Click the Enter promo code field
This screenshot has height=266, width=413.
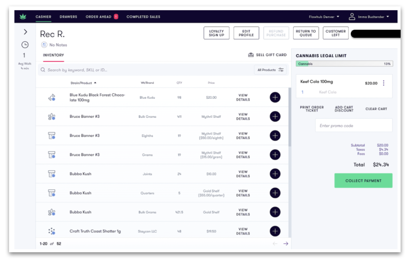(x=354, y=126)
